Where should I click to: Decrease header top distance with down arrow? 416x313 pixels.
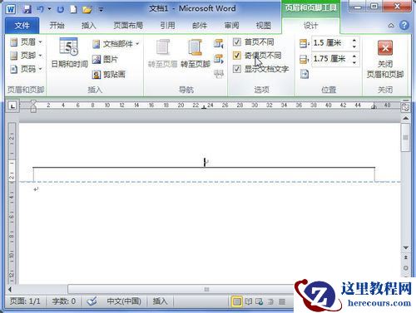[x=354, y=46]
